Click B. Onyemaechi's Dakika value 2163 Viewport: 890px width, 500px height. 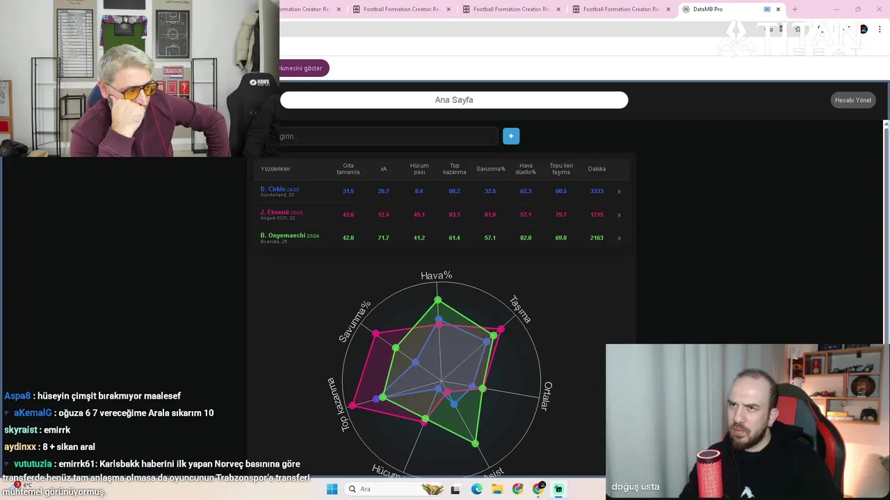click(x=597, y=237)
